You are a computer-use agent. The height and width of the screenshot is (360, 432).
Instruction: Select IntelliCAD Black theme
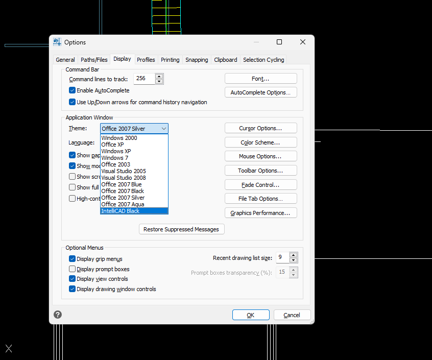(x=134, y=211)
